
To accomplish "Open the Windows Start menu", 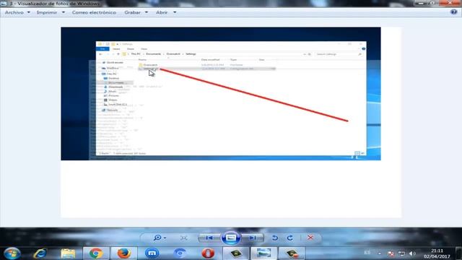I will tap(12, 253).
